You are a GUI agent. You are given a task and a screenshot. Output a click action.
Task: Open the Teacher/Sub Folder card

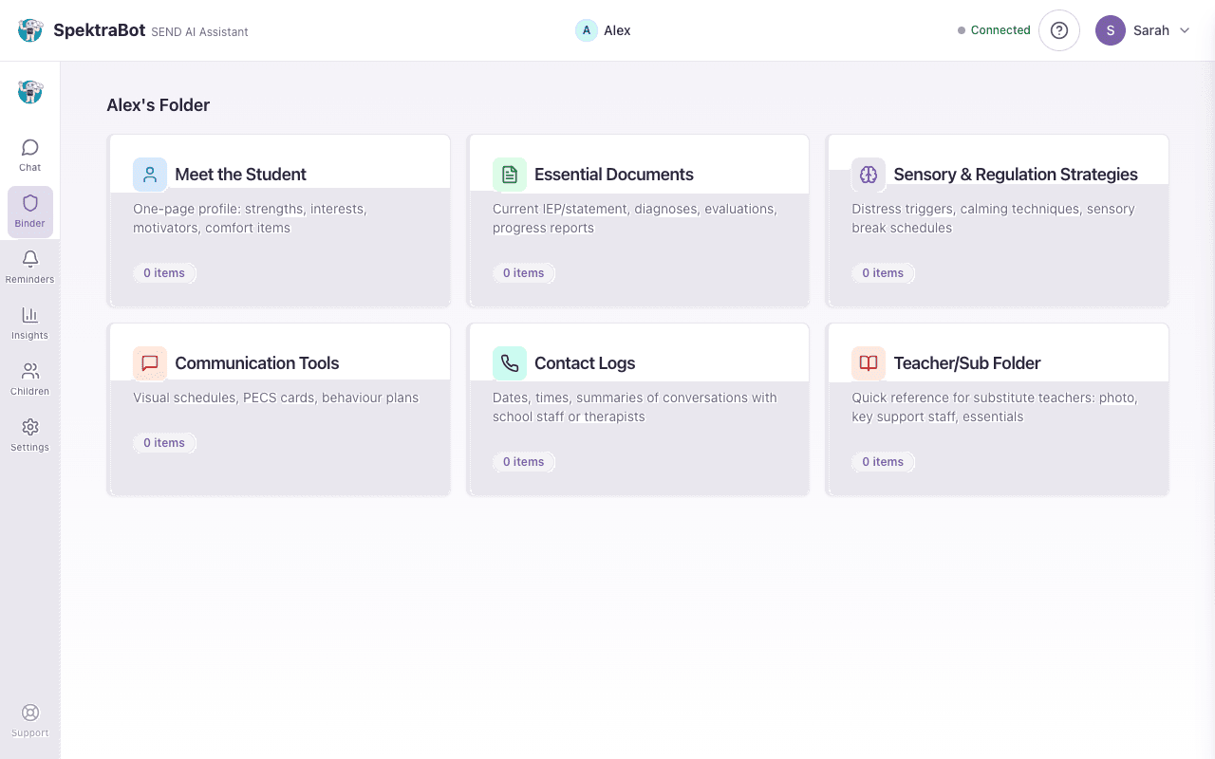click(997, 409)
